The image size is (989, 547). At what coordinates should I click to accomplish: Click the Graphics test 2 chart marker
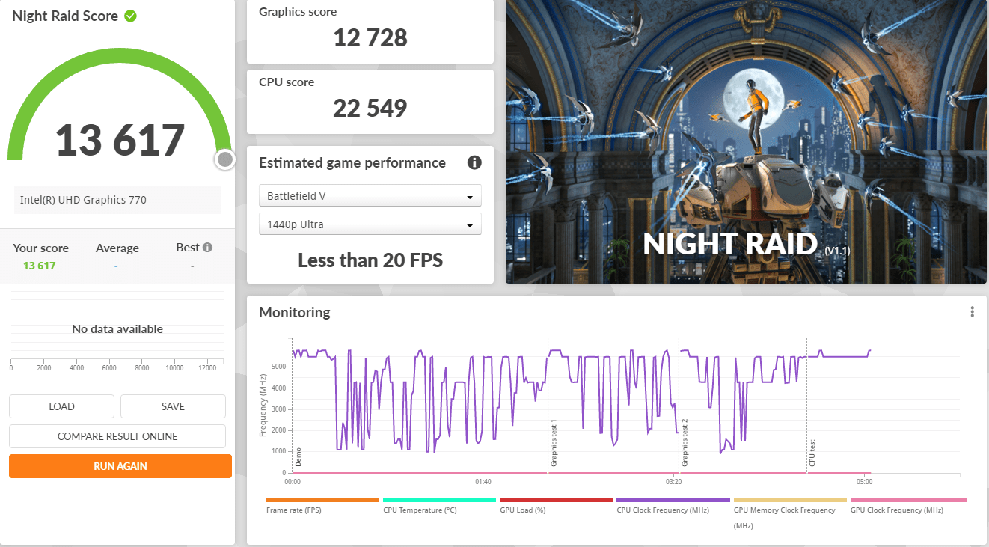pyautogui.click(x=684, y=443)
